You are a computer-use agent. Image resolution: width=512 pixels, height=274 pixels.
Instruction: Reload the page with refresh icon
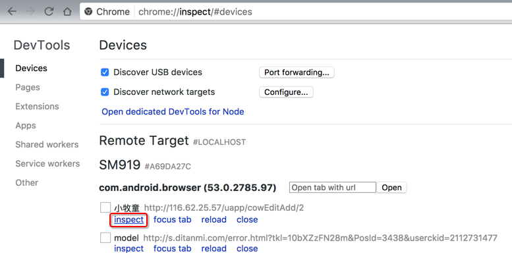49,12
